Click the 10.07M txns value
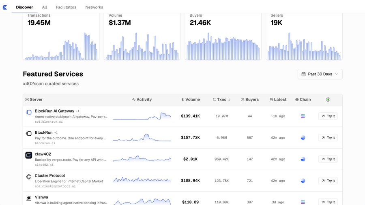 [221, 116]
